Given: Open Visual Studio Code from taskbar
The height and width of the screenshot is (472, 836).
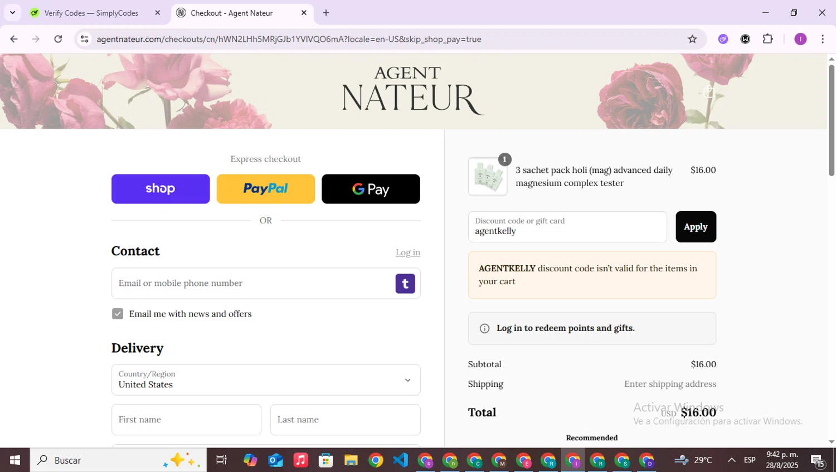Looking at the screenshot, I should click(400, 460).
